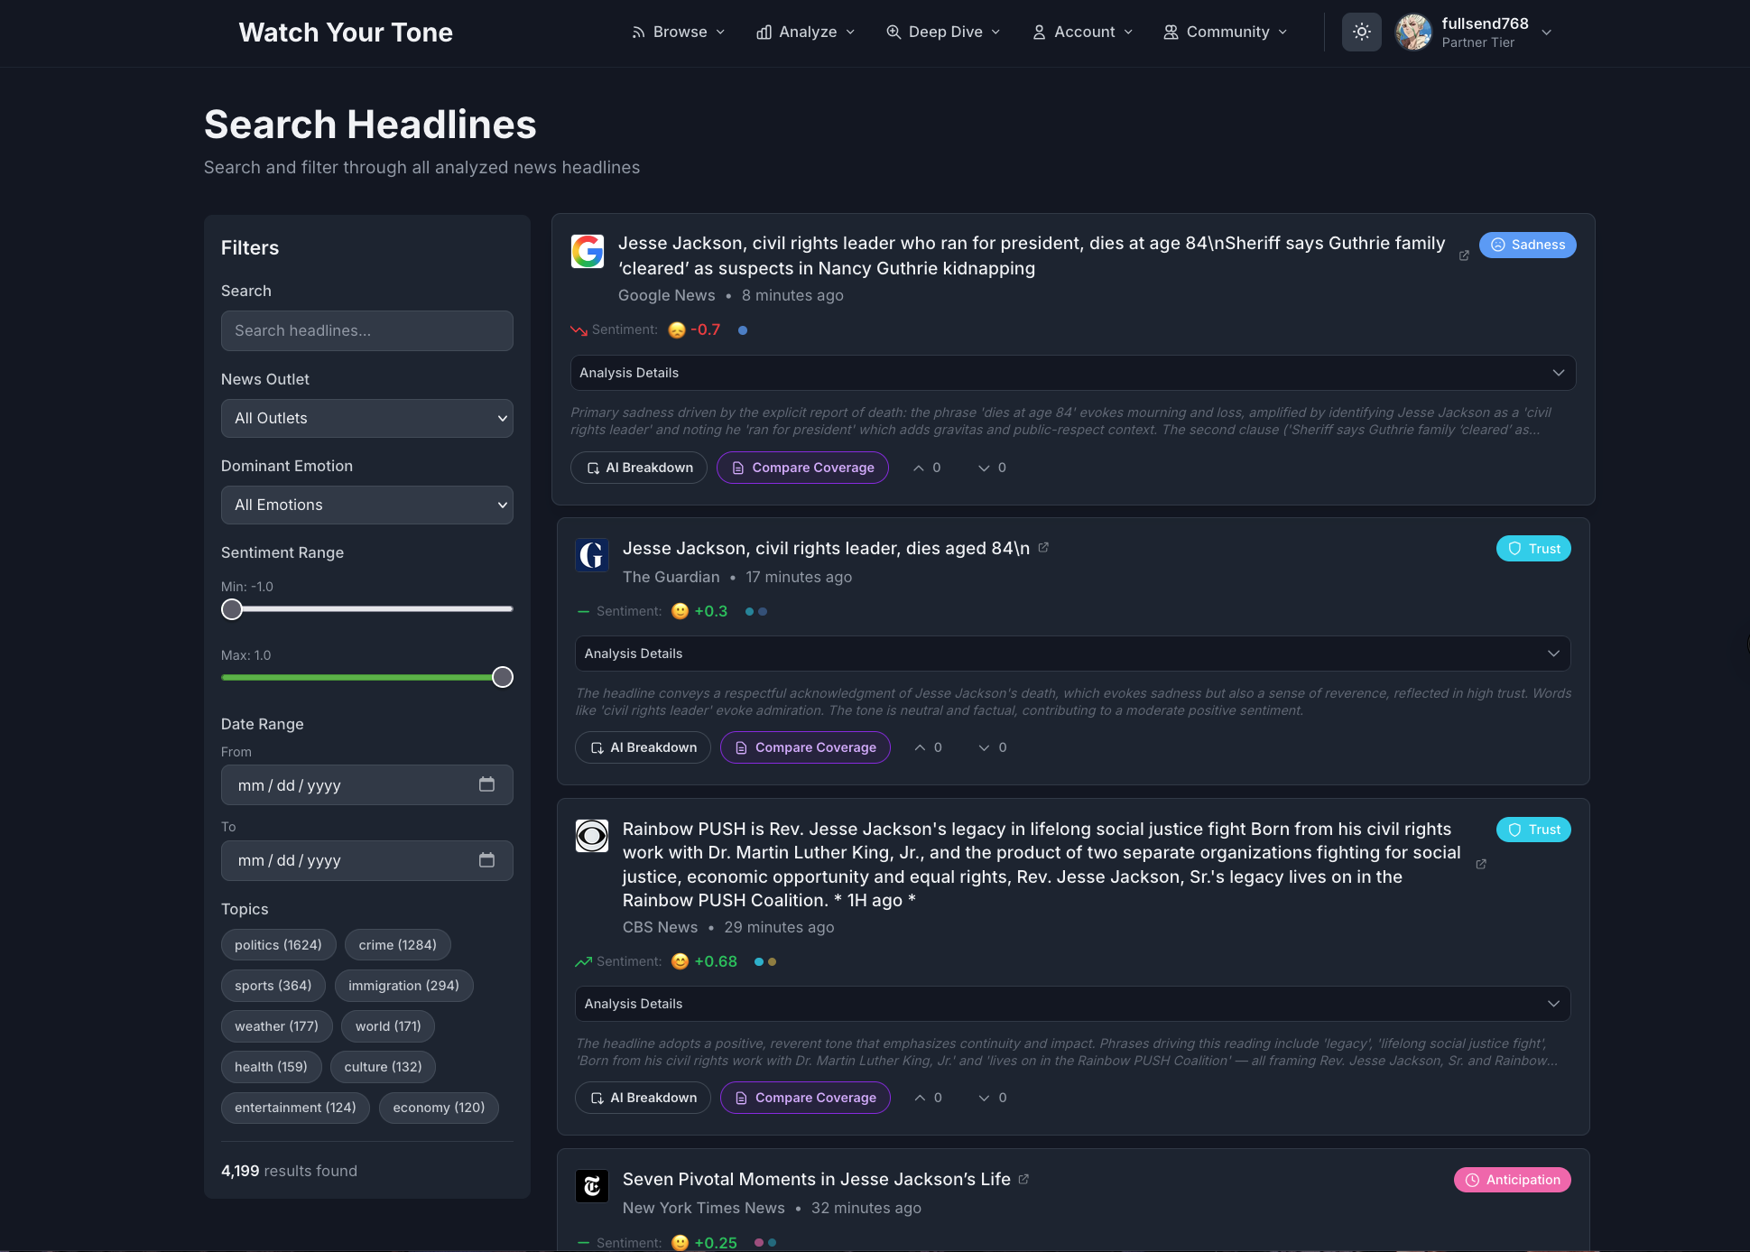Open the calendar picker in To date field

coord(486,860)
